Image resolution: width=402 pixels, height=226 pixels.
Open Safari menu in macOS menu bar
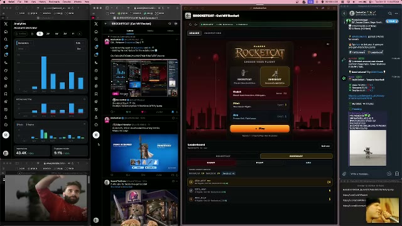coord(11,1)
